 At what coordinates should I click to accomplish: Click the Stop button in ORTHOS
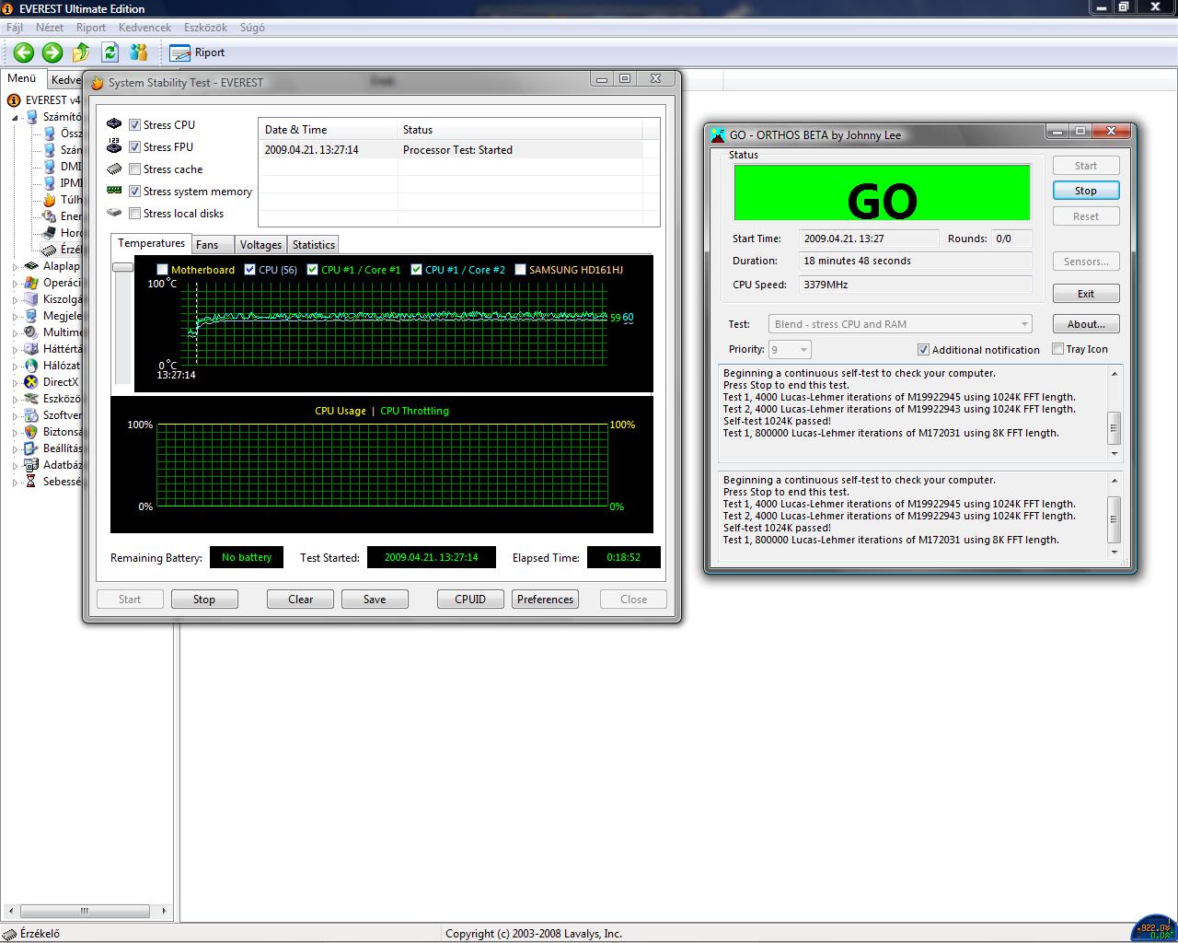coord(1086,191)
